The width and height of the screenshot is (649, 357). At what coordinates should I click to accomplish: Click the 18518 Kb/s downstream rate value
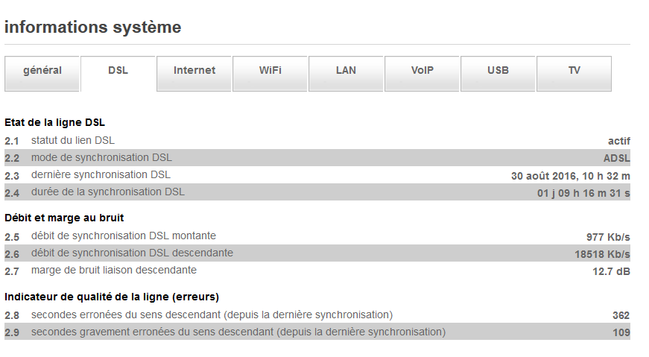tap(597, 254)
